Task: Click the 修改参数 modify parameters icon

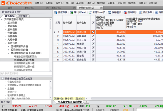Action: [x=141, y=12]
